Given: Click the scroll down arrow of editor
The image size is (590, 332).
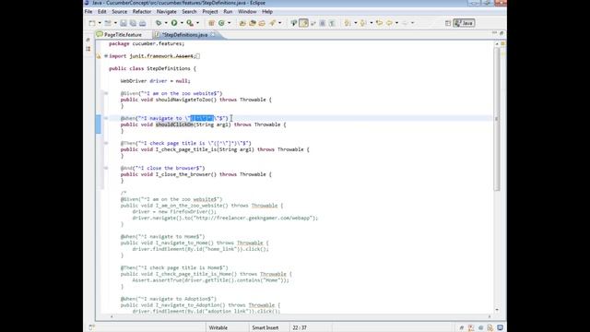Looking at the screenshot, I should (497, 310).
